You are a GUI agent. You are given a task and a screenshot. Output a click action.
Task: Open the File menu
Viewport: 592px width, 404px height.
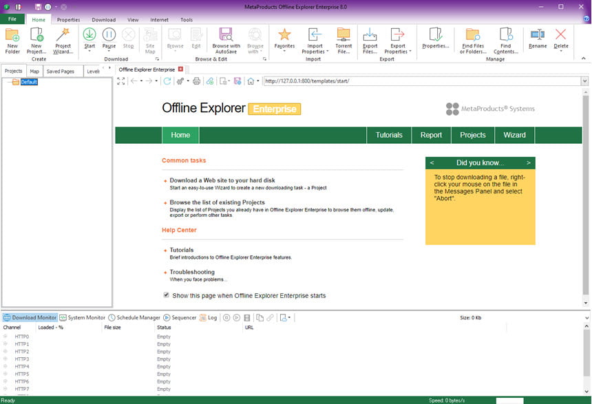point(12,19)
